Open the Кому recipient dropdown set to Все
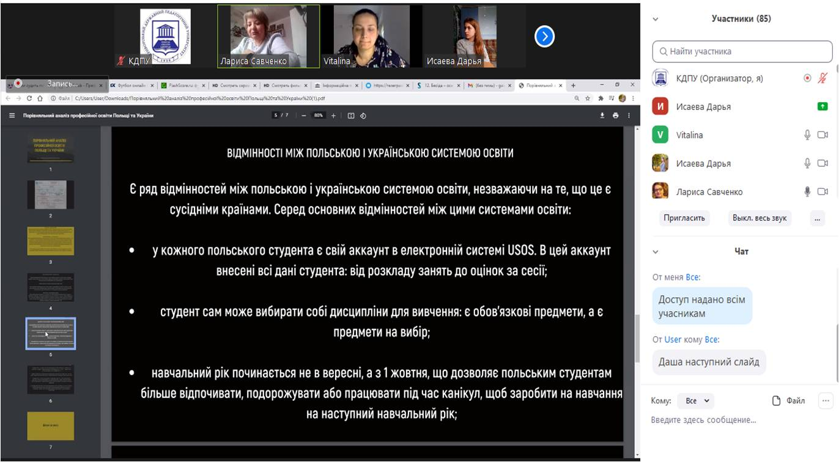The image size is (839, 462). click(697, 401)
